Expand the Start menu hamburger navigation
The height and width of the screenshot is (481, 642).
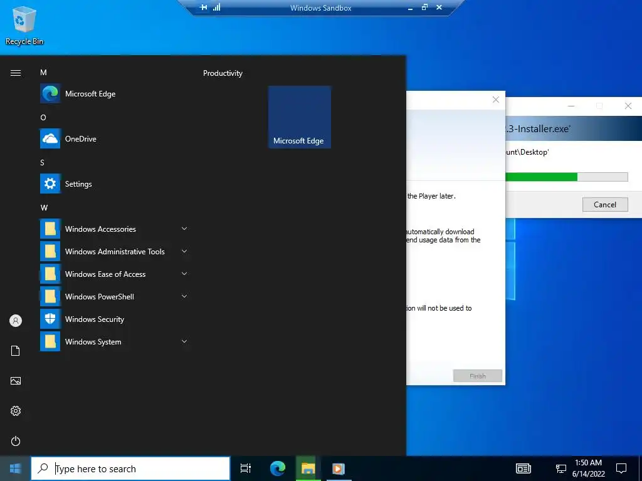[x=16, y=73]
